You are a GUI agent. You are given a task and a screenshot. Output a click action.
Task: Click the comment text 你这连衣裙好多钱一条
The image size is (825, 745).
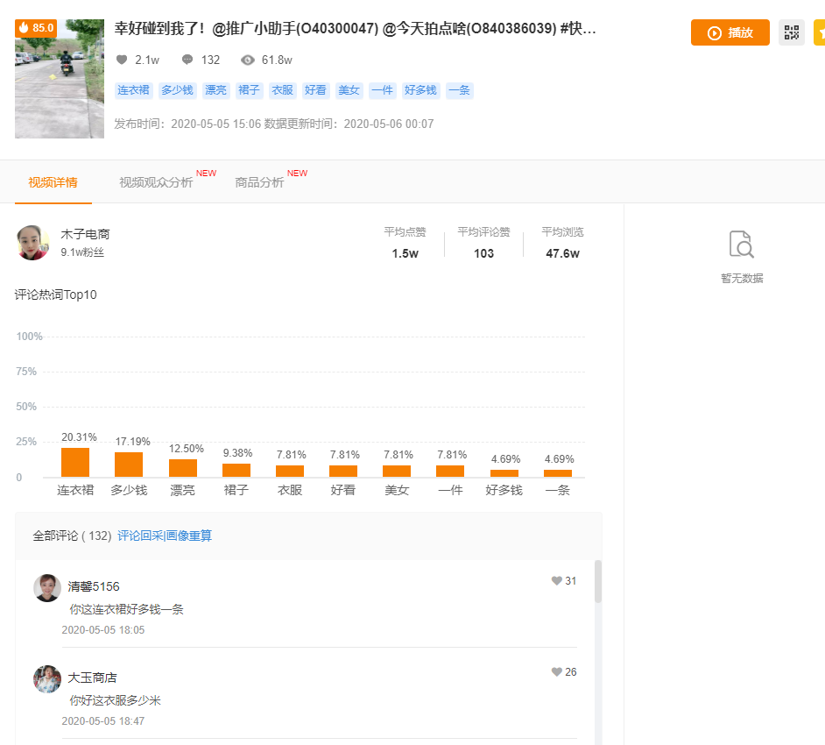click(126, 610)
